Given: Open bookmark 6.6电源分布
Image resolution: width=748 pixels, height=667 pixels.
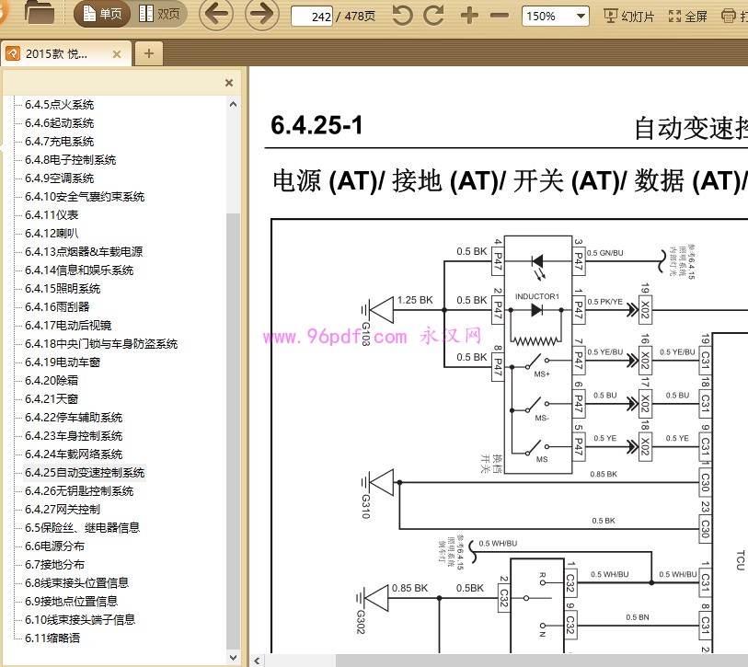Looking at the screenshot, I should coord(54,546).
